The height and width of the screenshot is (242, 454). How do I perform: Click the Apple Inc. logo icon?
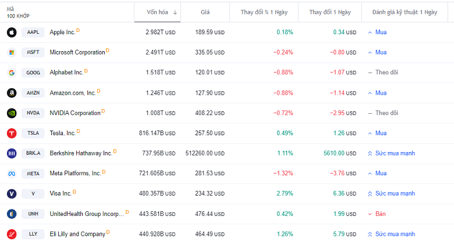point(11,32)
